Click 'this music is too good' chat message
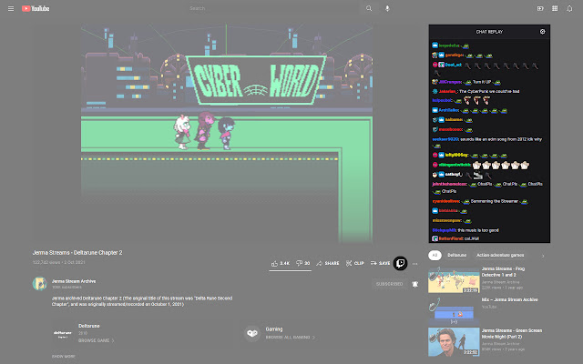The width and height of the screenshot is (583, 364). tap(477, 230)
